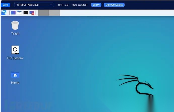174x112 pixels.
Task: Click the File System label text
Action: (15, 58)
